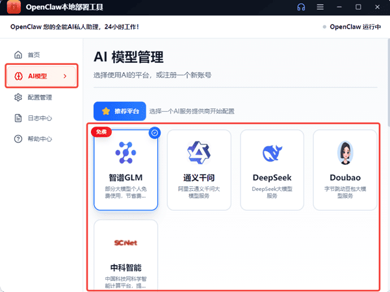Toggle the checkmark on 智谱GLM card

(154, 132)
